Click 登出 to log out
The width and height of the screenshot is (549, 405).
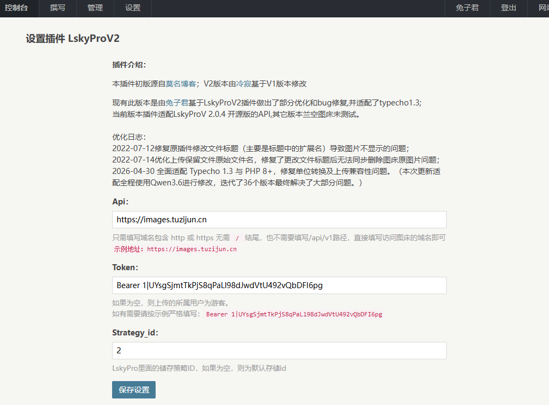click(x=508, y=8)
